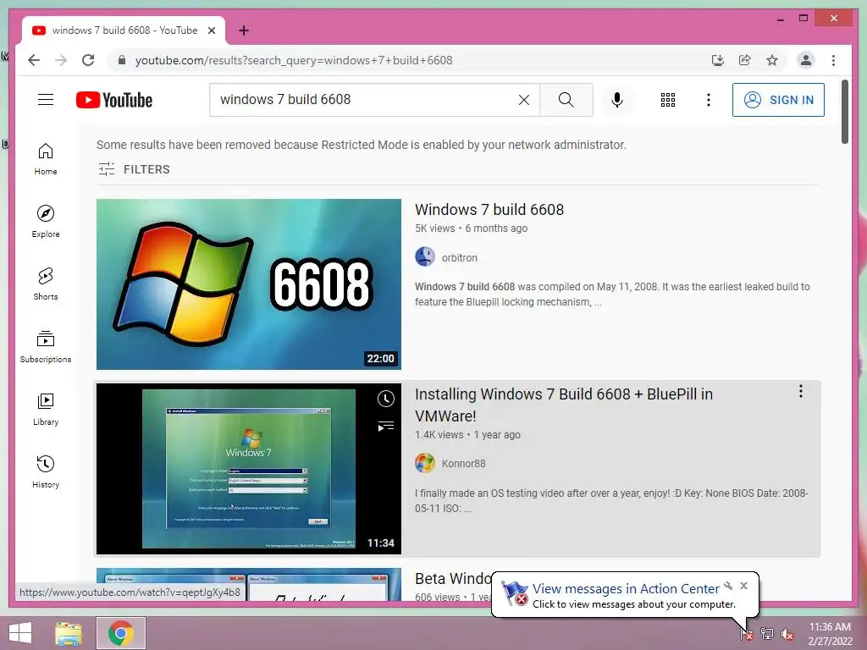
Task: Open Chrome profile avatar
Action: pos(806,60)
